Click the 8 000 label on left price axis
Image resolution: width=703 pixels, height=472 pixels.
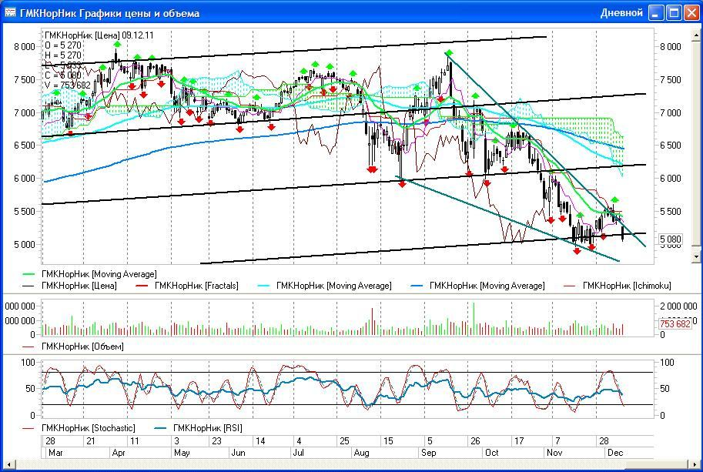[24, 47]
